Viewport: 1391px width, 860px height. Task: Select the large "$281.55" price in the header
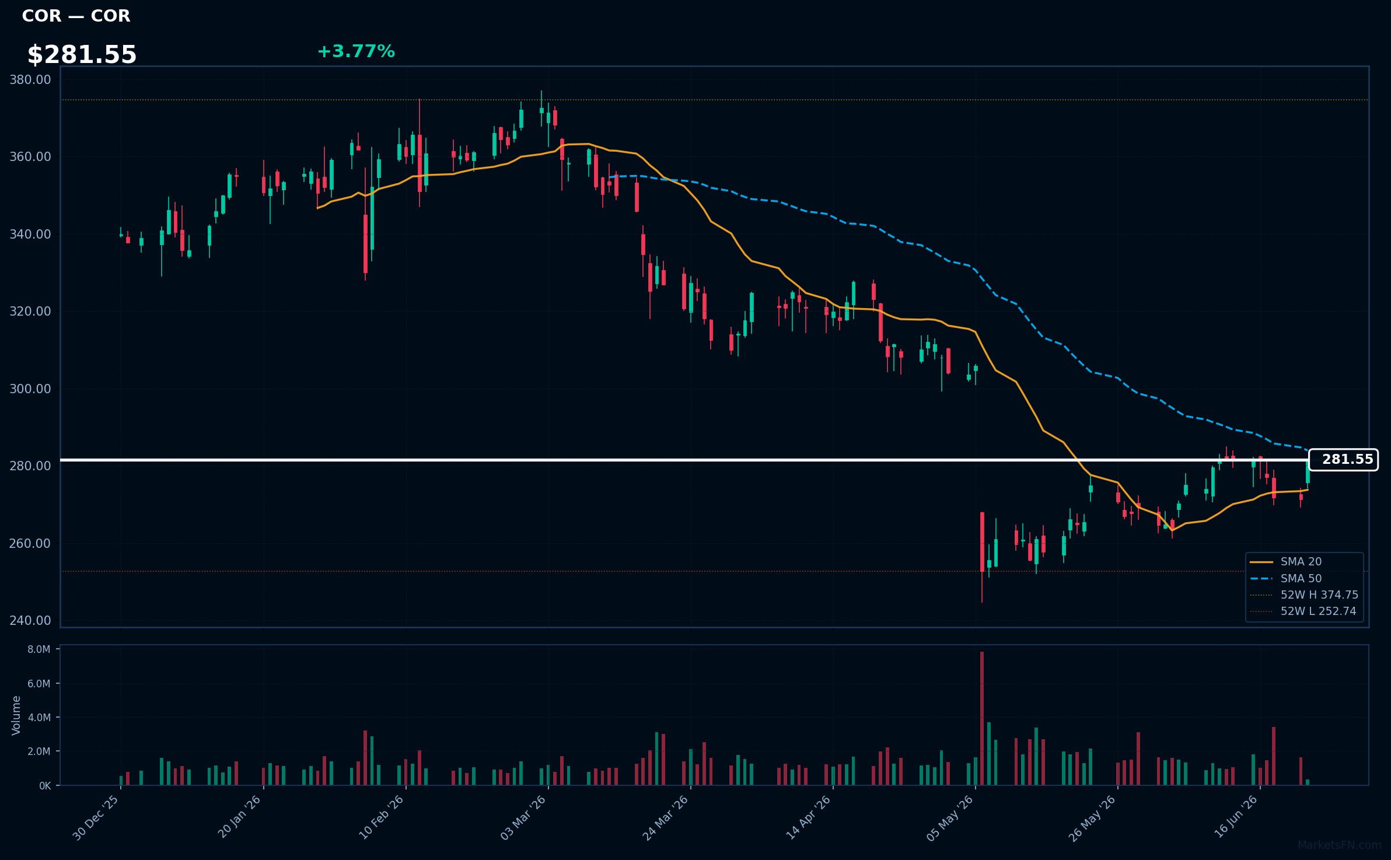pos(82,55)
